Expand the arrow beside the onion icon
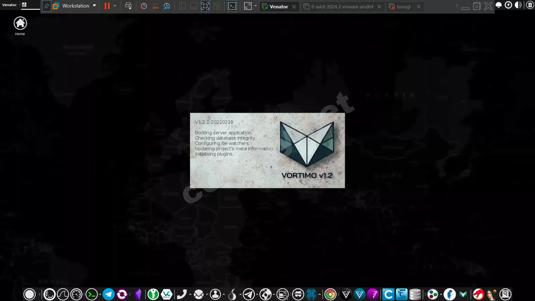The height and width of the screenshot is (301, 535). pos(240,294)
